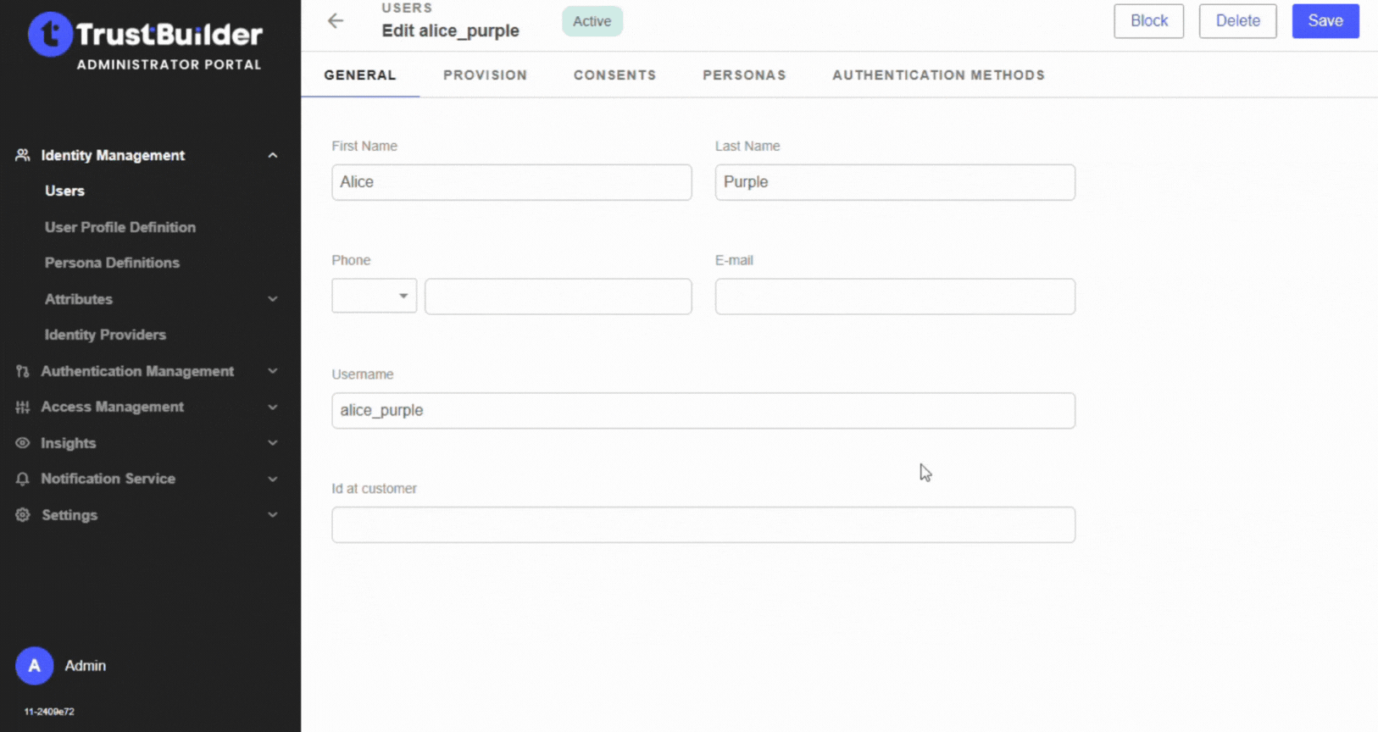Click the Access Management sliders icon

(x=23, y=408)
